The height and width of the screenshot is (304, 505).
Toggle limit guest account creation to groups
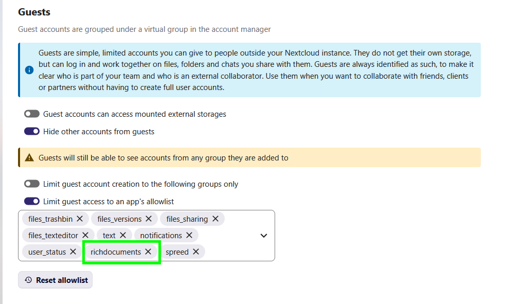point(32,184)
